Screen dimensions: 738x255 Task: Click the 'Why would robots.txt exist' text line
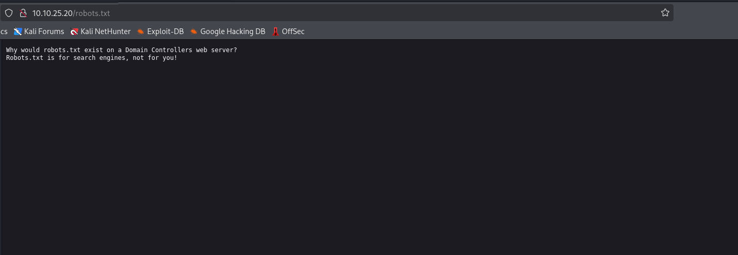[121, 50]
